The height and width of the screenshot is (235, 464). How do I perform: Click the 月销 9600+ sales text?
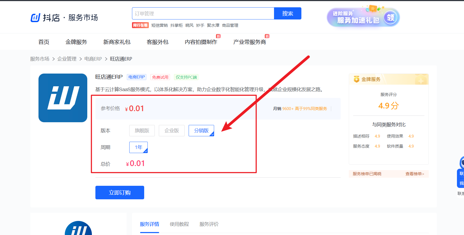(283, 109)
